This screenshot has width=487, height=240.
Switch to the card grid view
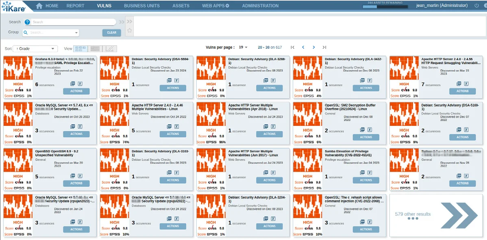[x=80, y=49]
